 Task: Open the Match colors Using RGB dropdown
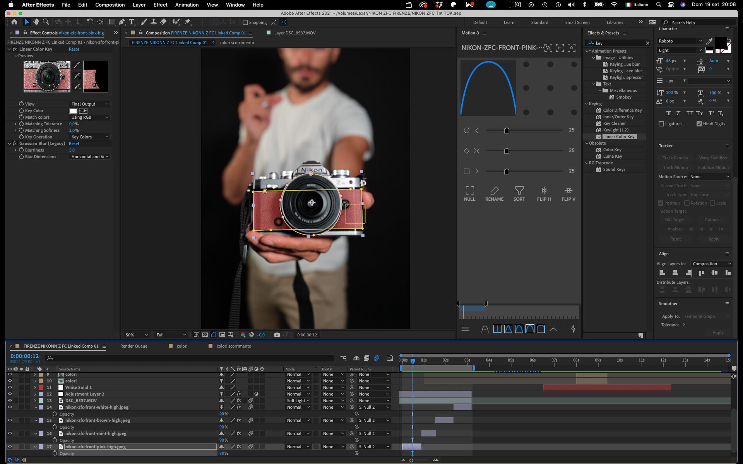tap(90, 117)
